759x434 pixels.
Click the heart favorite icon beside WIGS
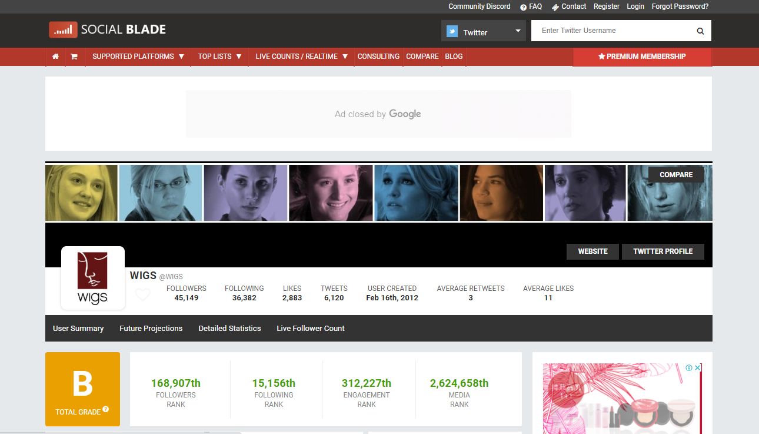click(x=142, y=294)
